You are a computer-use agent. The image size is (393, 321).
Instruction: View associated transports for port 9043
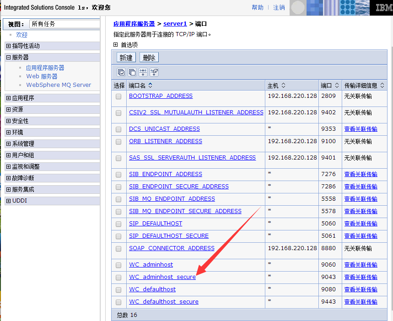click(x=361, y=277)
